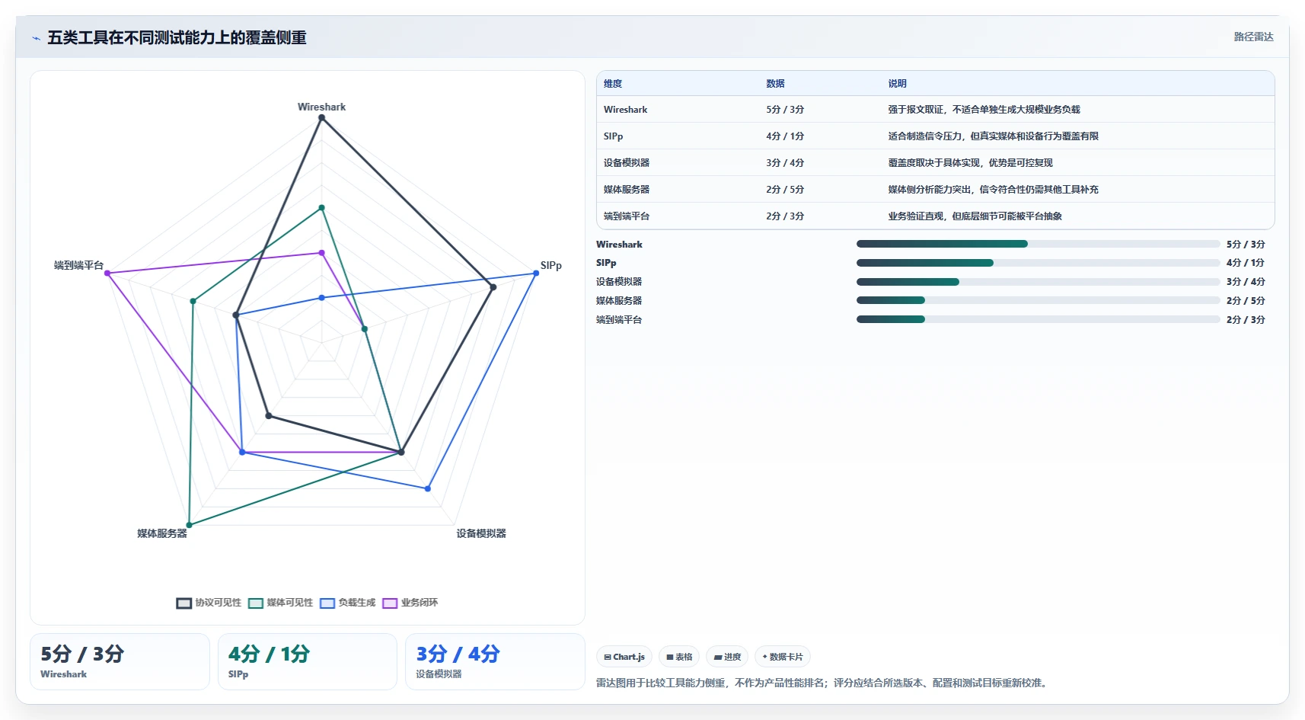Toggle the 负载生成 legend swatch
The image size is (1305, 720).
[x=327, y=603]
